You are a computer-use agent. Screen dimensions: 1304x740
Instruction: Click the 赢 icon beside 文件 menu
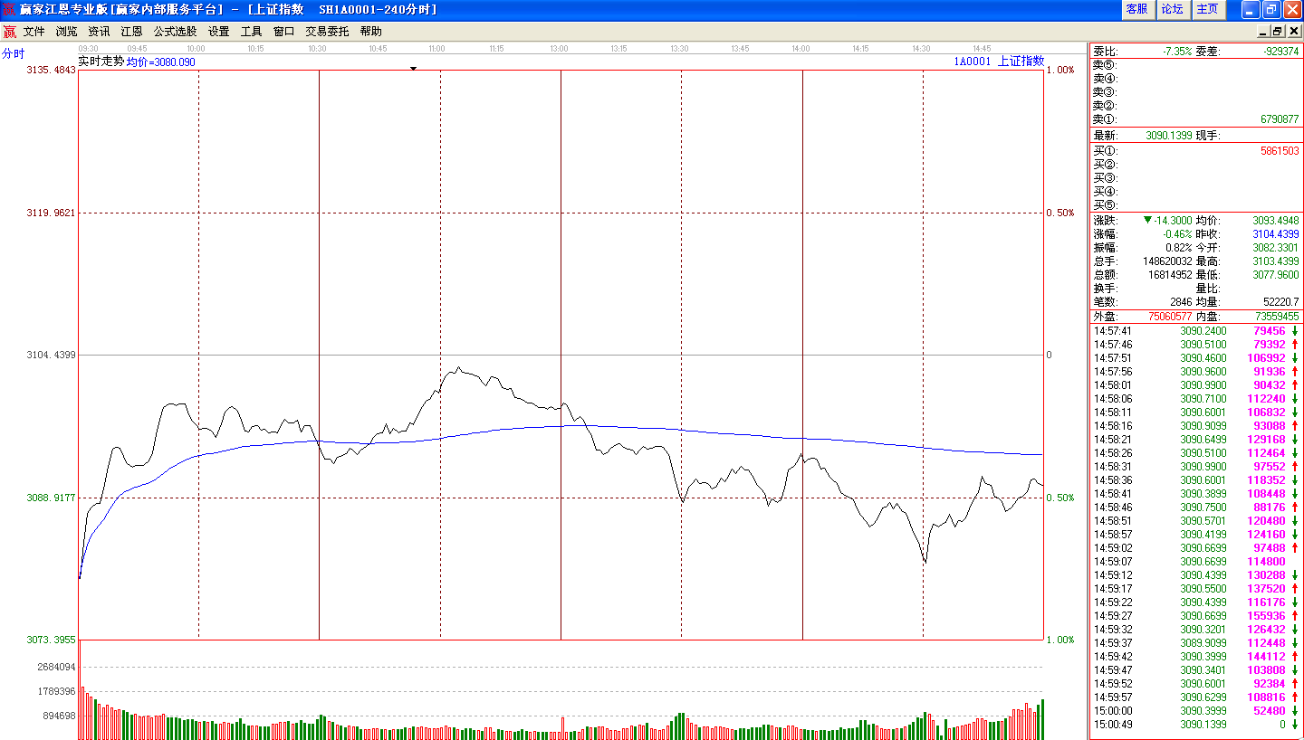(9, 31)
